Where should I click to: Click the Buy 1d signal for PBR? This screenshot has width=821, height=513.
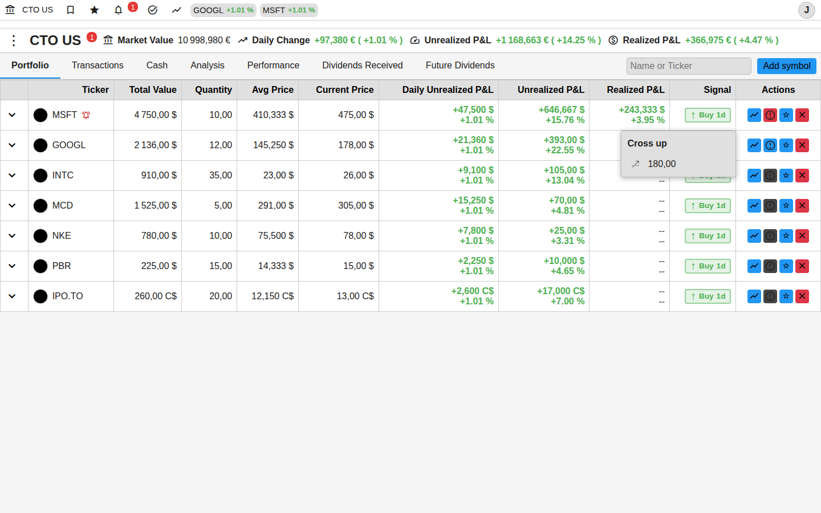click(708, 266)
